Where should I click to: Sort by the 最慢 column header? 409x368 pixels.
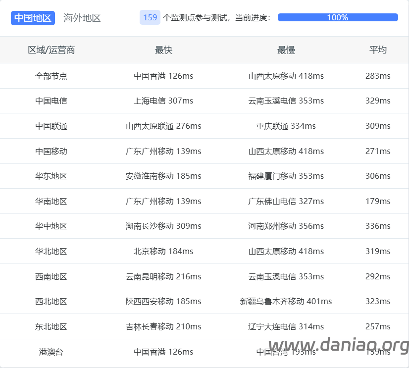286,50
